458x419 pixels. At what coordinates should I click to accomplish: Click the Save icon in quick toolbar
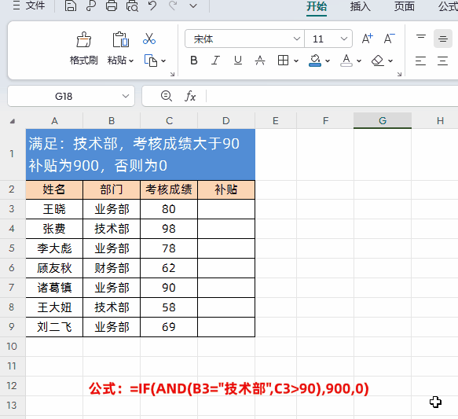(71, 6)
